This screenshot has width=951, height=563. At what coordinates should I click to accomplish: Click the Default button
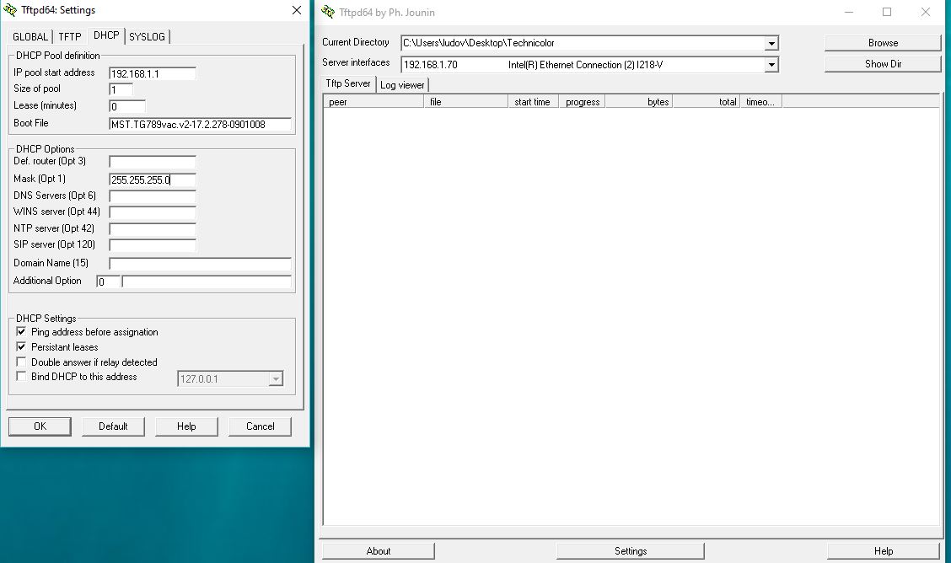coord(113,426)
